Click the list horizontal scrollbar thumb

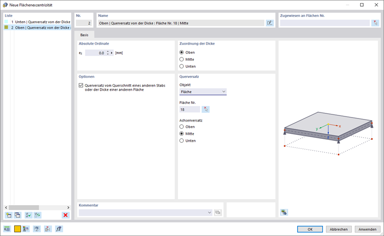click(x=24, y=208)
